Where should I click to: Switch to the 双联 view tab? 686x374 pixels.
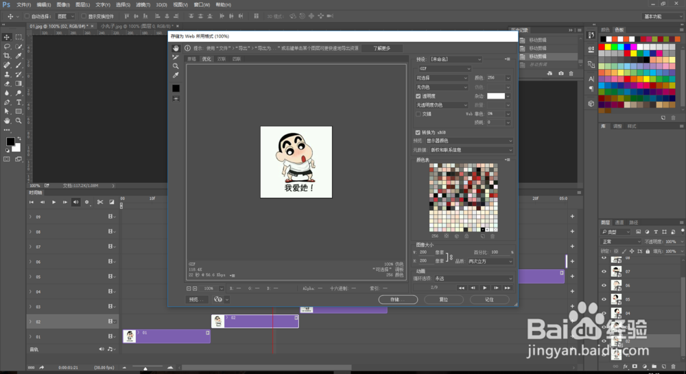(x=222, y=59)
